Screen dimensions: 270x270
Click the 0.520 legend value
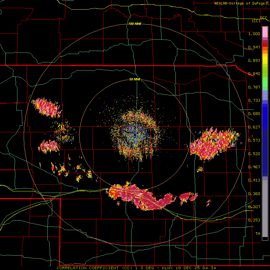pos(254,154)
